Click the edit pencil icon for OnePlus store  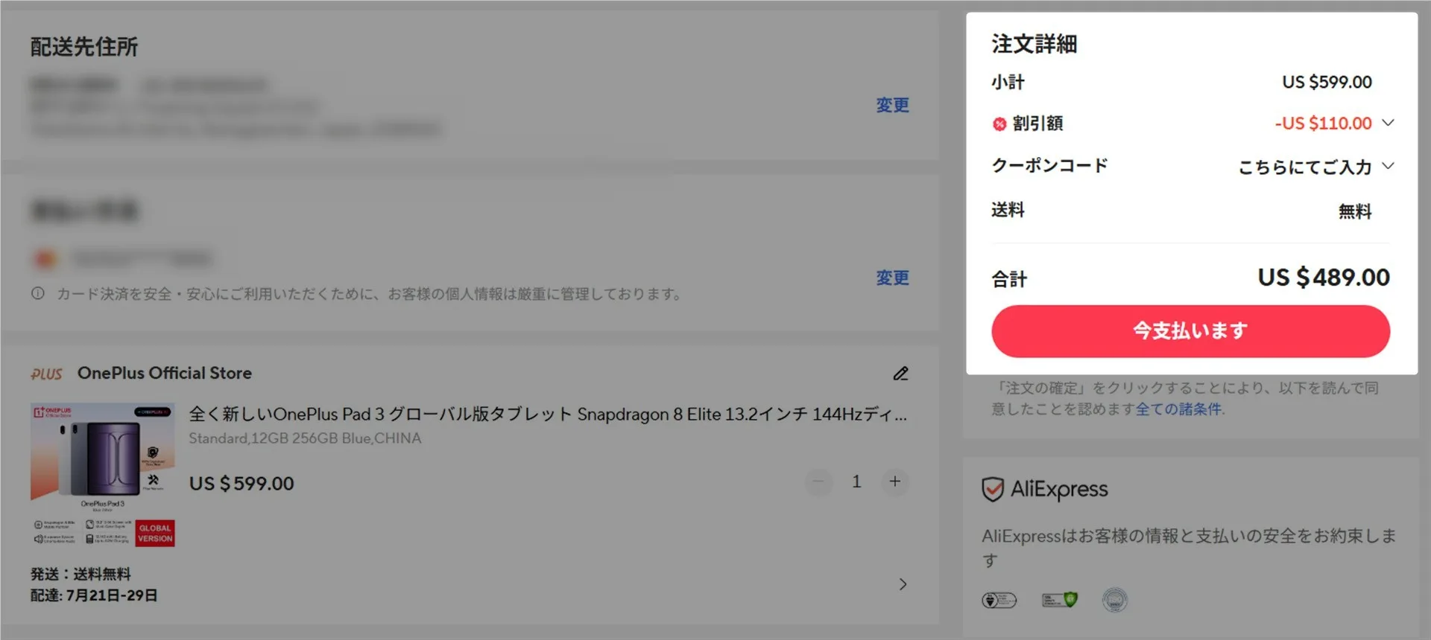tap(900, 374)
